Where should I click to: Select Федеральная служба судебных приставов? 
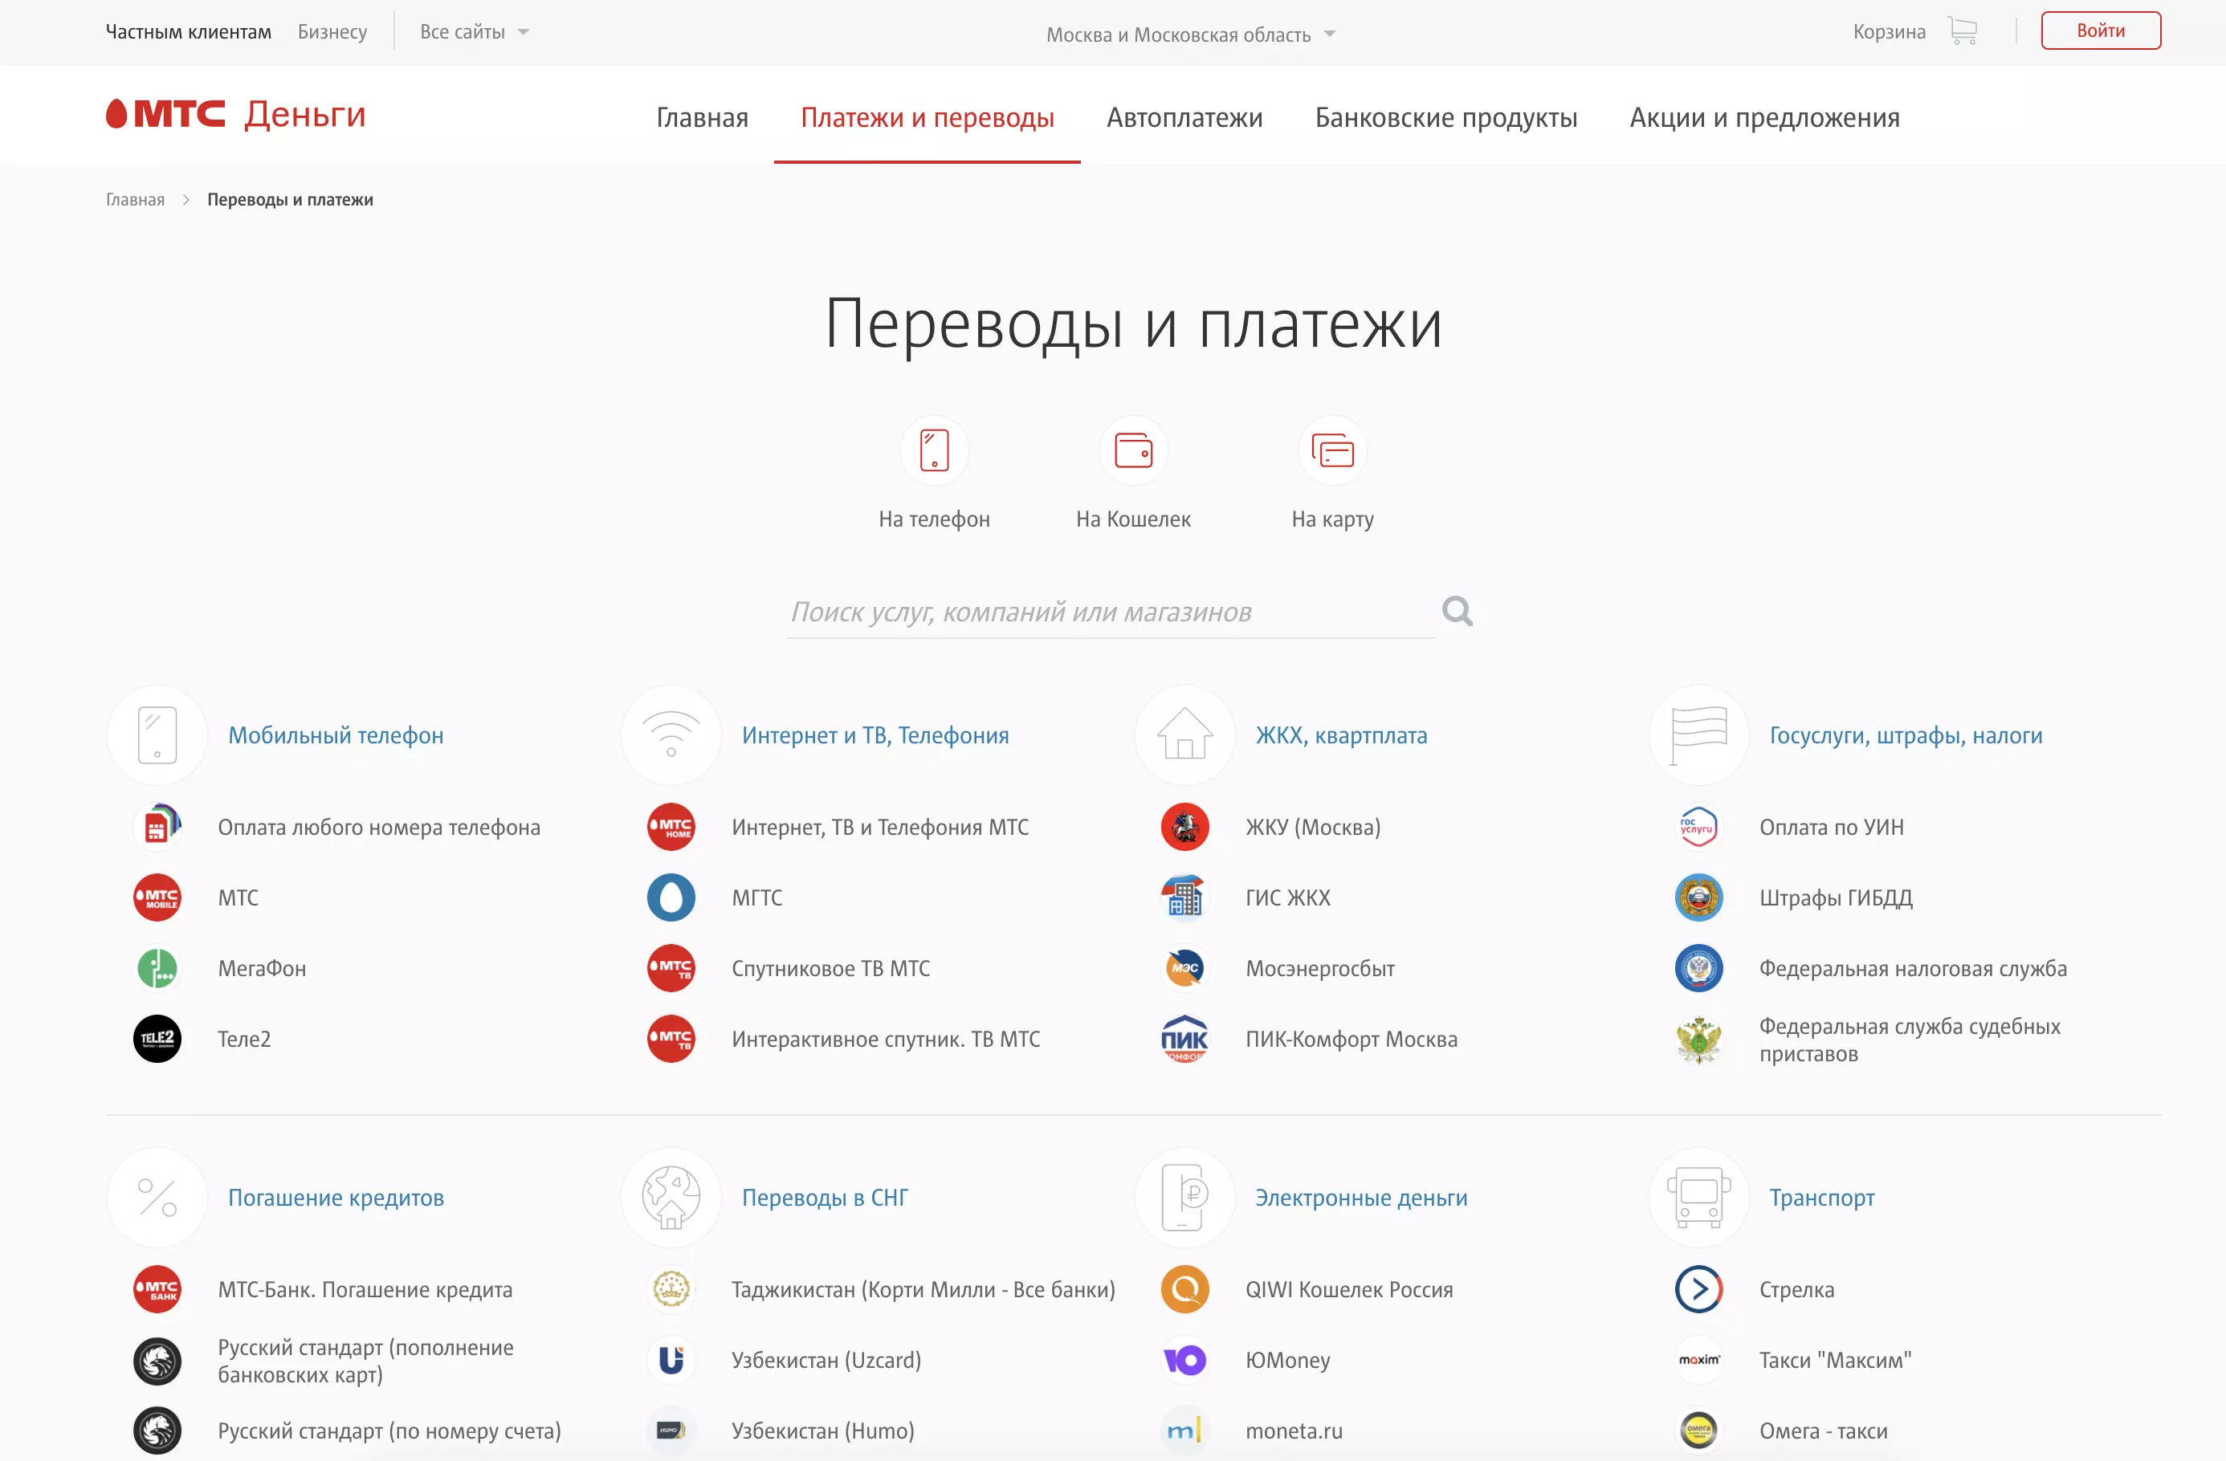(x=1909, y=1040)
